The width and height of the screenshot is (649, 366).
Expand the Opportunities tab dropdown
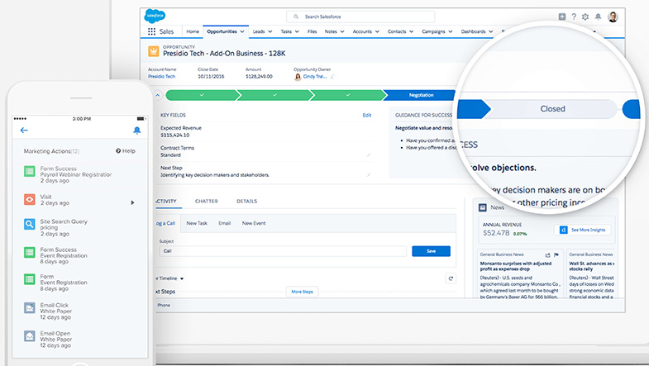click(242, 31)
